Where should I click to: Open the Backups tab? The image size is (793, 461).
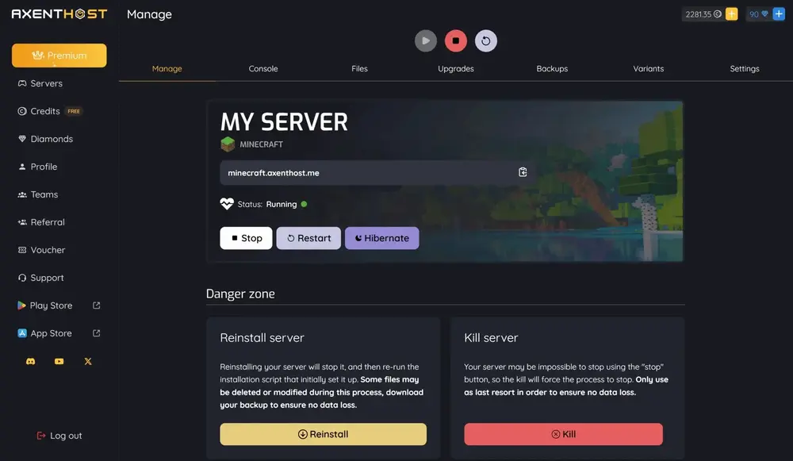(552, 68)
